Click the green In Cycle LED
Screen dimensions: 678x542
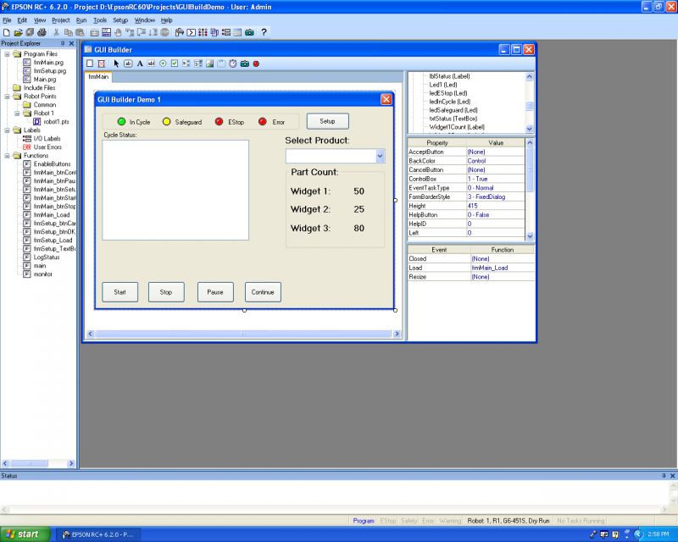click(121, 122)
